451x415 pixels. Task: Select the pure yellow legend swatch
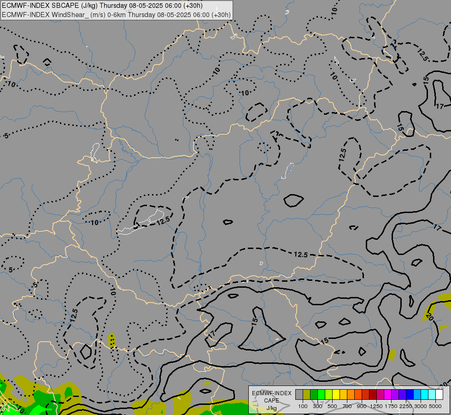[x=336, y=394]
